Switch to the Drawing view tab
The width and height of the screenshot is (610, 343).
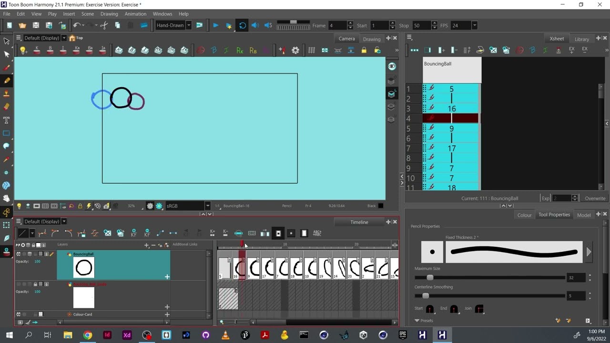[x=372, y=39]
